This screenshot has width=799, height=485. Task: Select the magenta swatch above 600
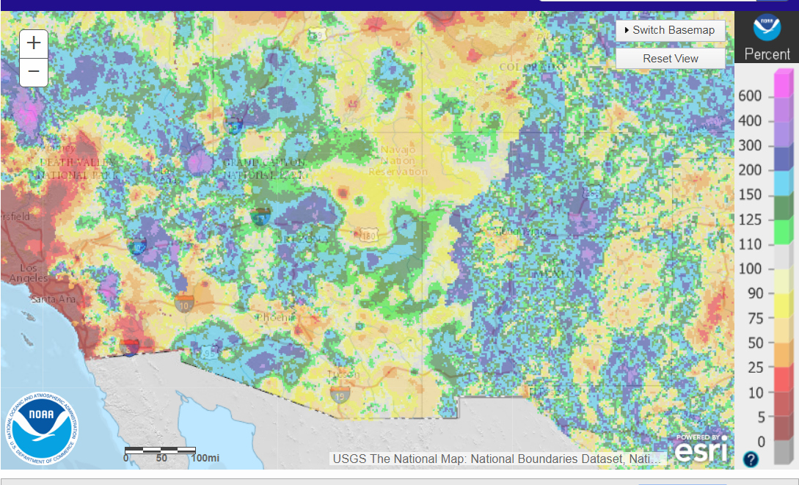(783, 84)
